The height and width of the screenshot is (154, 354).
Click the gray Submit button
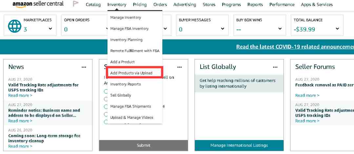pos(143,146)
